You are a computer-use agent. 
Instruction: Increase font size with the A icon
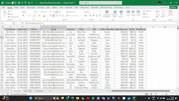click(x=43, y=12)
